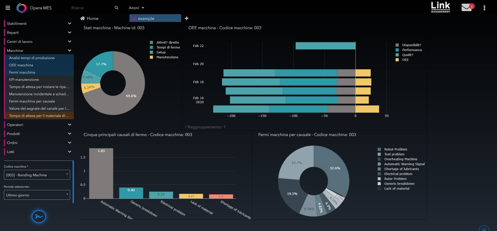Open the hamburger menu icon

[8, 8]
